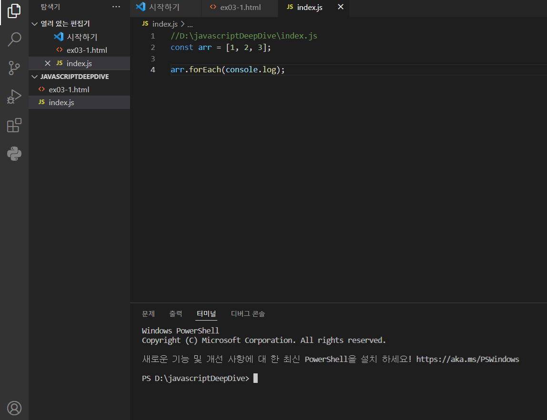Screen dimensions: 547x420
Task: Switch to the ex03-1.html tab
Action: 239,7
